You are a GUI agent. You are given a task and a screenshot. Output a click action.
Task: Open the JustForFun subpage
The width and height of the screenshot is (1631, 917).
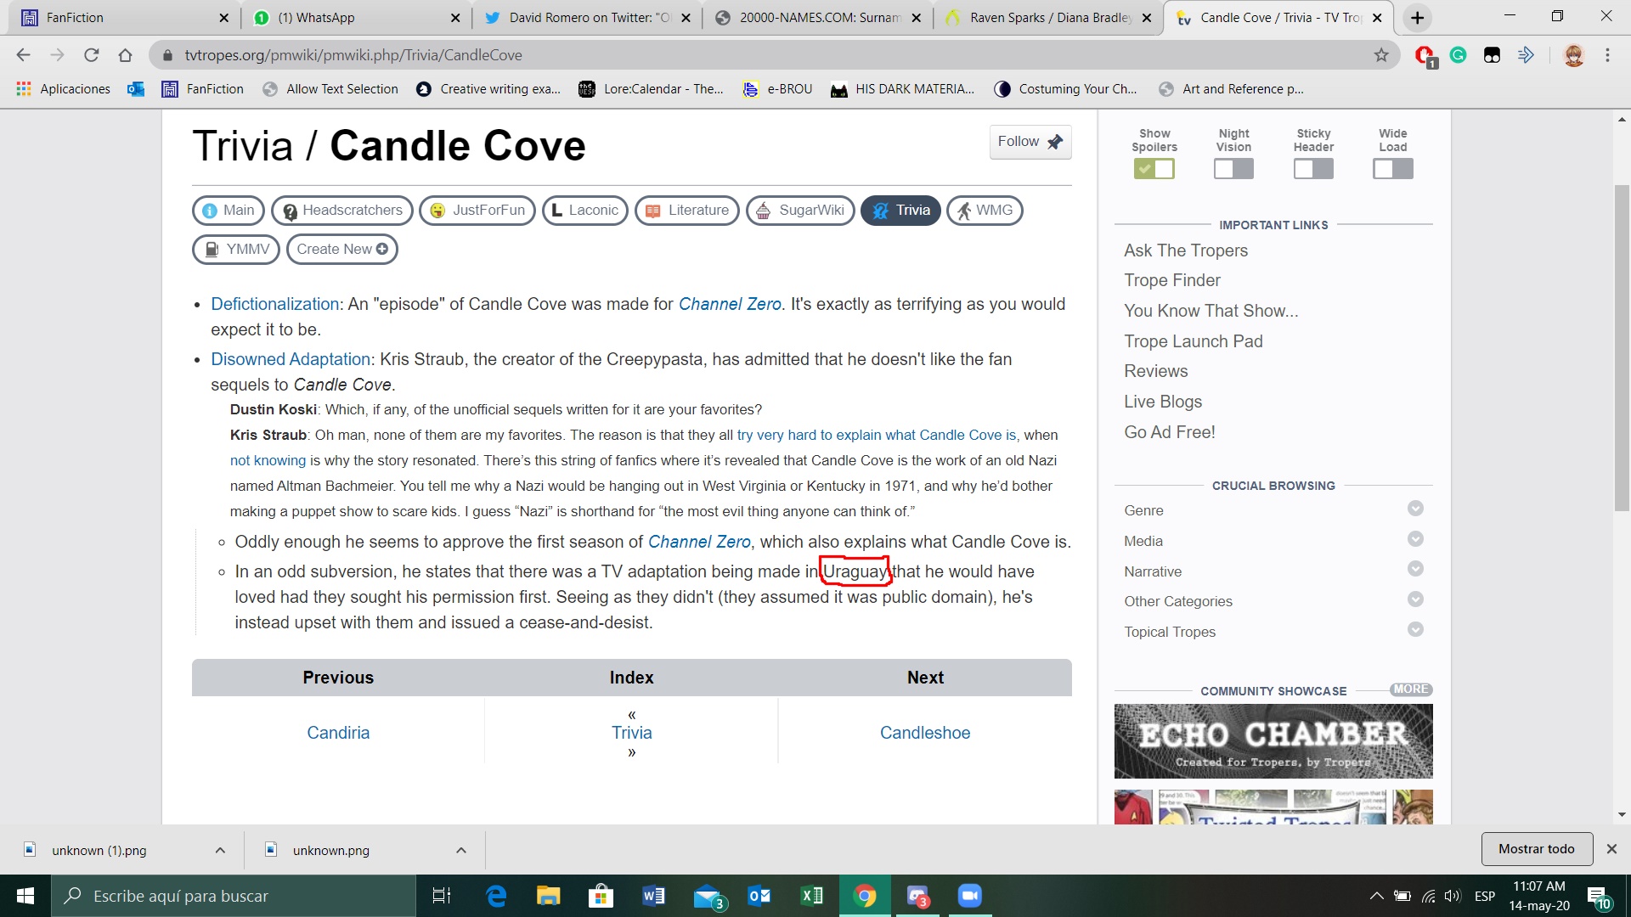[477, 211]
